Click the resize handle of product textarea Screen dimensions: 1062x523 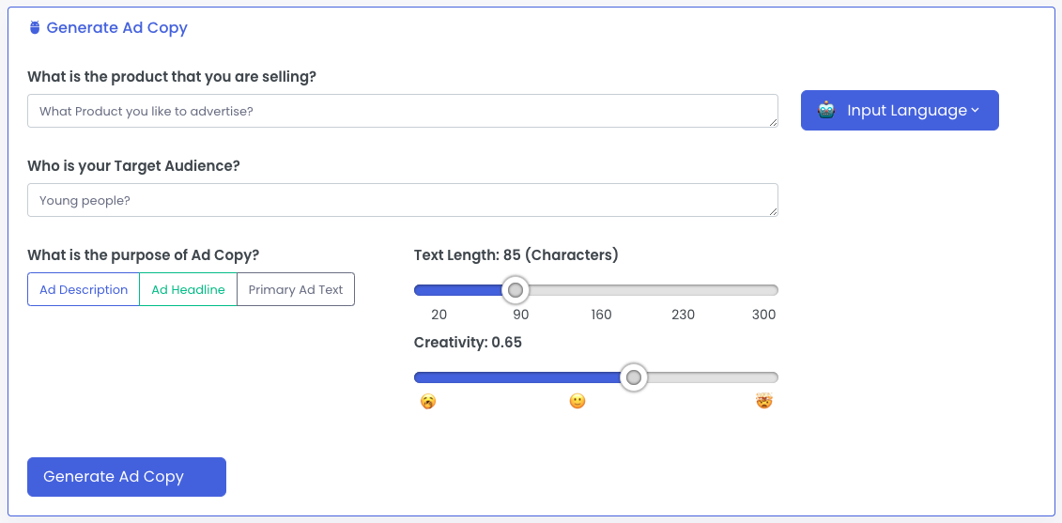pos(773,122)
